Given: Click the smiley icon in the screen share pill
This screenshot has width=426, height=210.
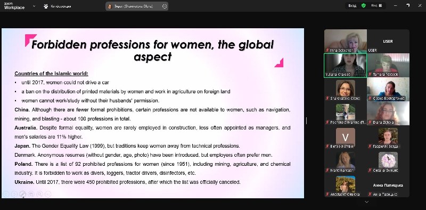Looking at the screenshot, I should tap(165, 6).
